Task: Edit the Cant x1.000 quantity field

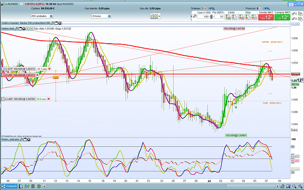Action: tap(203, 17)
